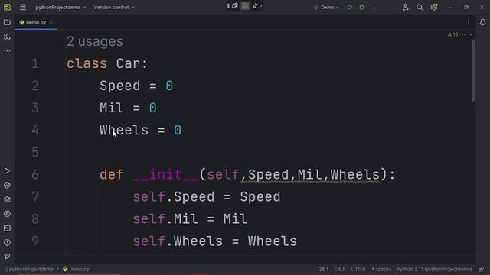490x275 pixels.
Task: Open more run actions menu
Action: pyautogui.click(x=374, y=7)
